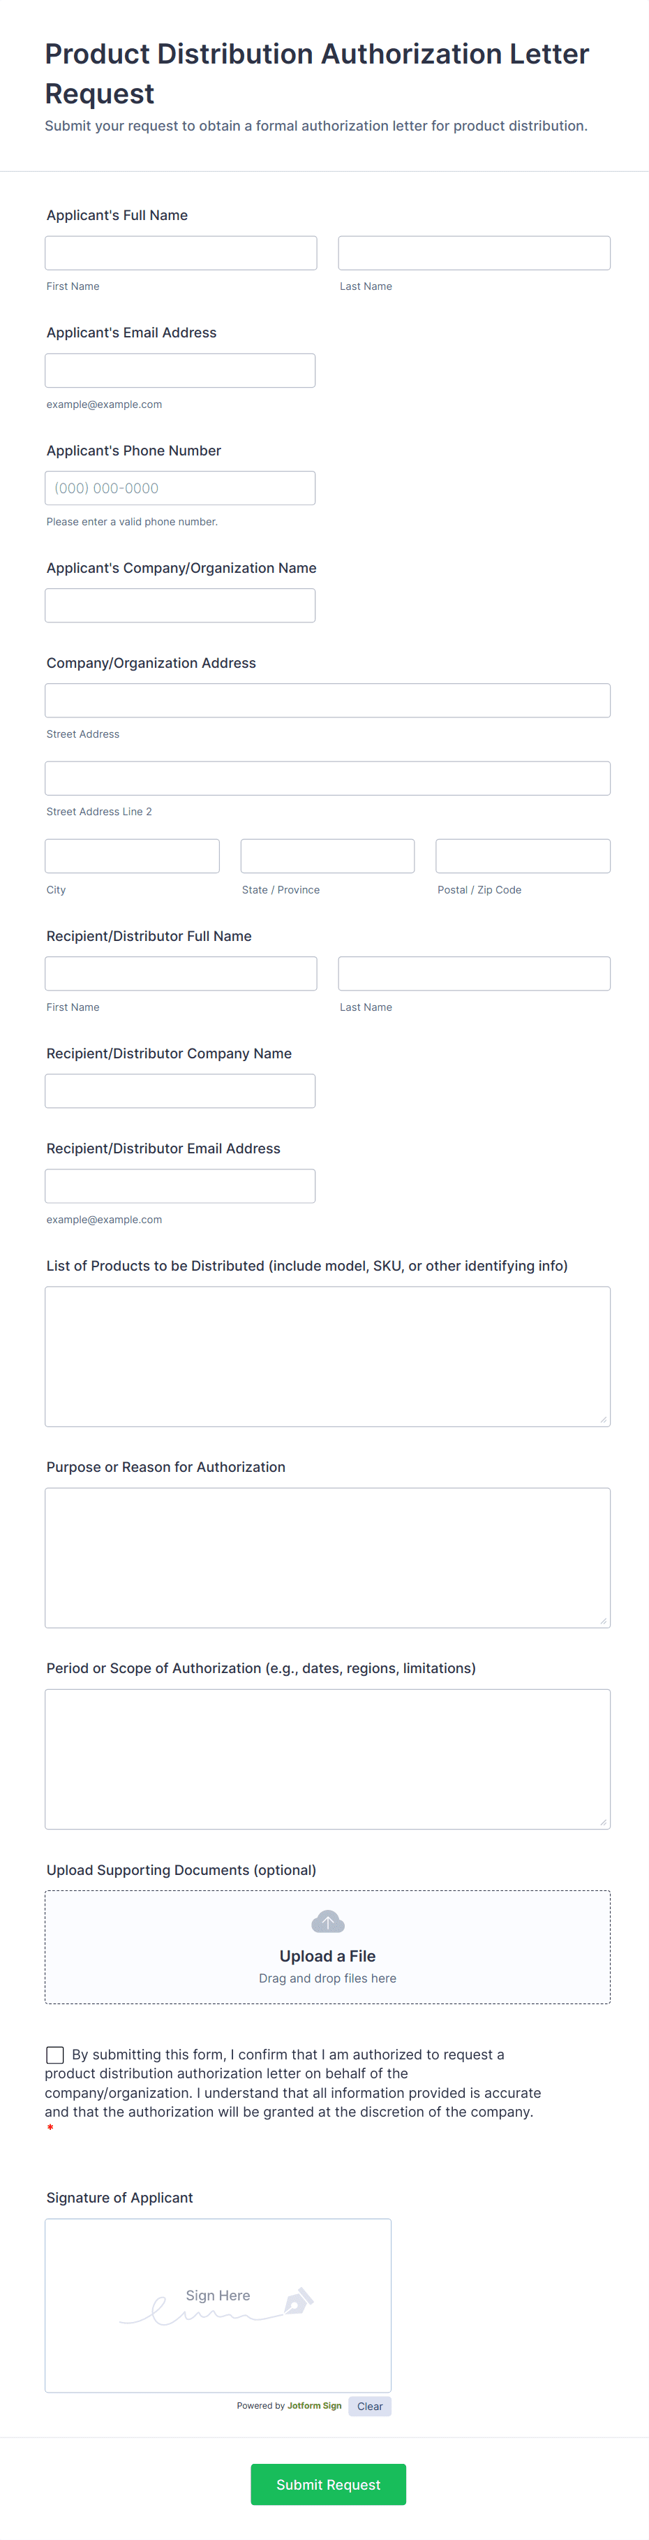Focus the State / Province field
This screenshot has height=2540, width=649.
tap(327, 856)
